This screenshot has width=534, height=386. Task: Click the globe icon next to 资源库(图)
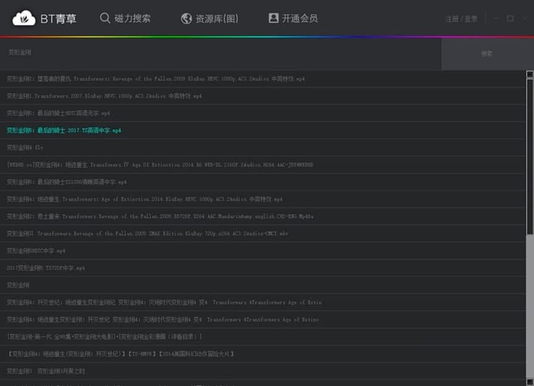click(x=186, y=18)
